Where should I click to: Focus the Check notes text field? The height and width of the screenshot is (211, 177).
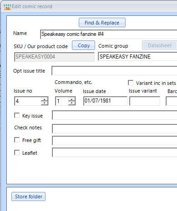tap(115, 128)
